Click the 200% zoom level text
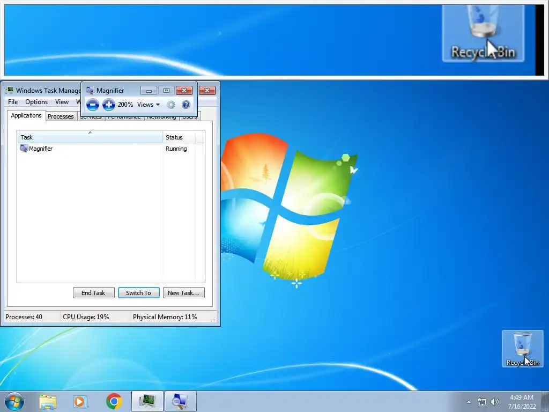Viewport: 549px width, 412px height. click(125, 105)
